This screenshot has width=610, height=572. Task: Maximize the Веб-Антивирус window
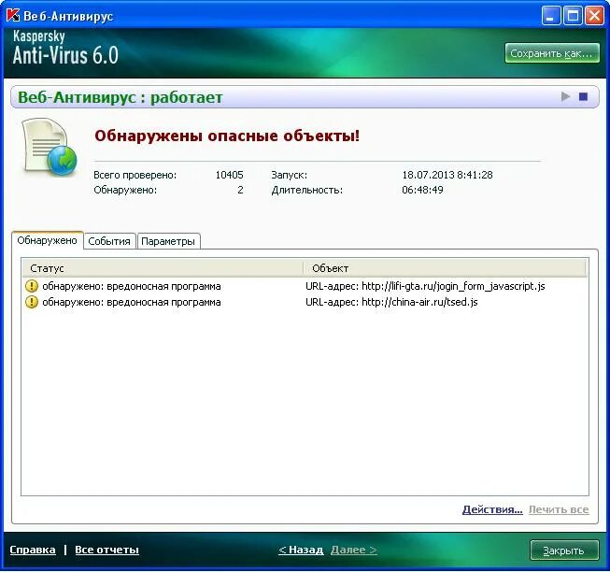click(x=573, y=16)
